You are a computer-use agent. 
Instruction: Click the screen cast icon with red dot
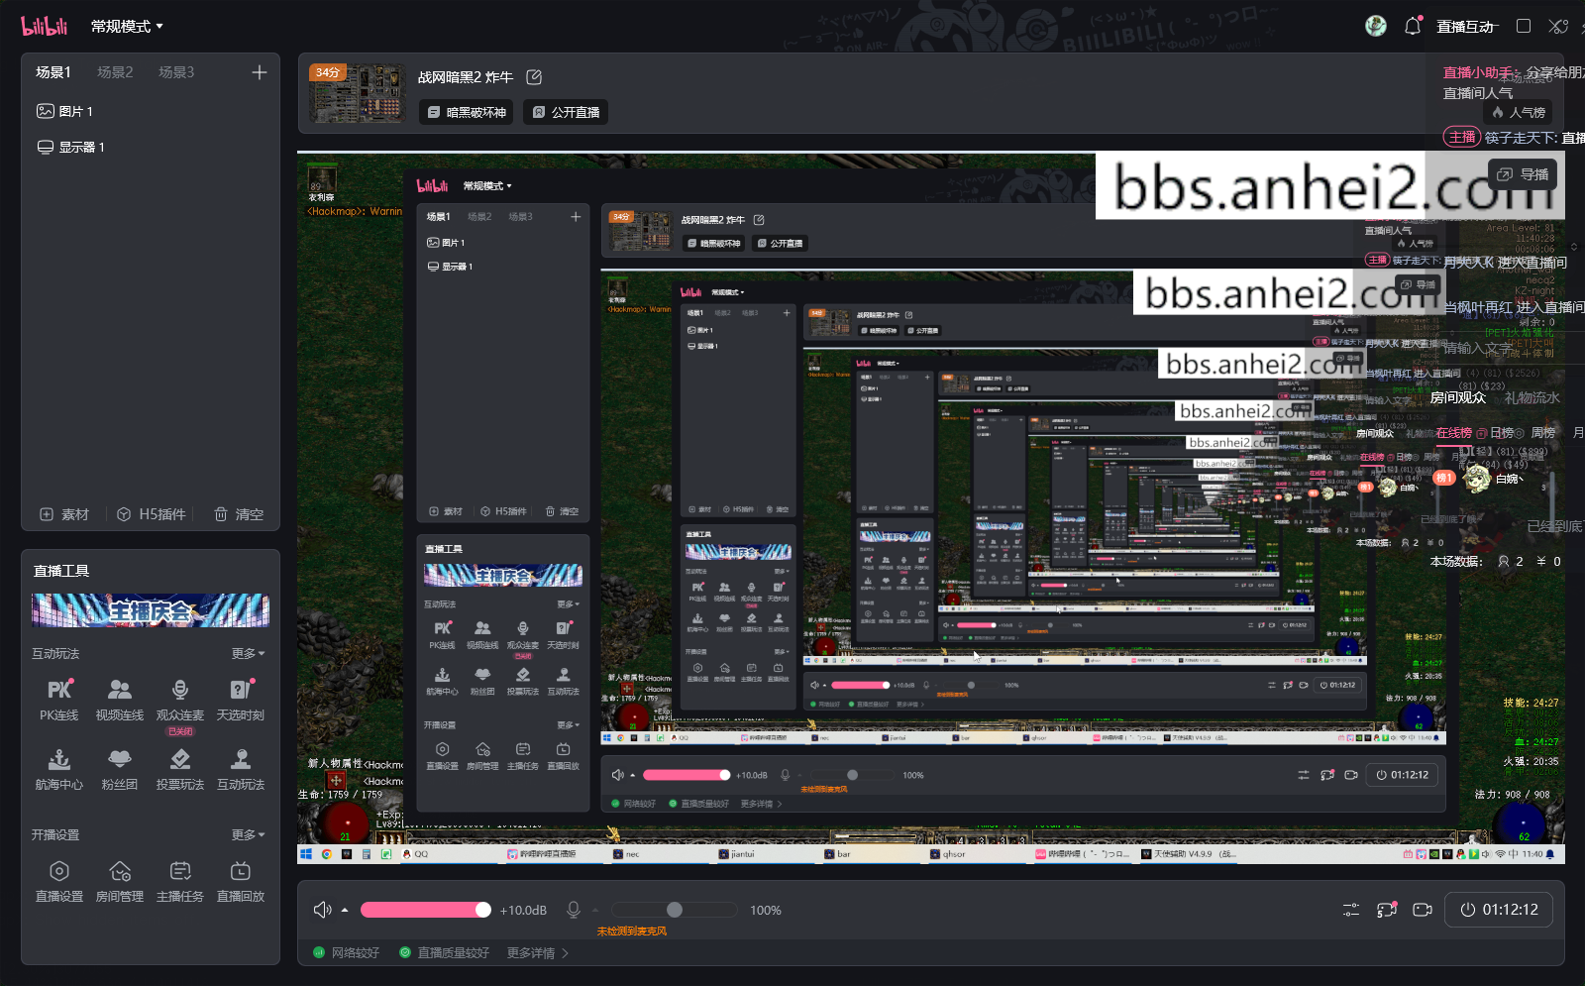coord(1387,910)
